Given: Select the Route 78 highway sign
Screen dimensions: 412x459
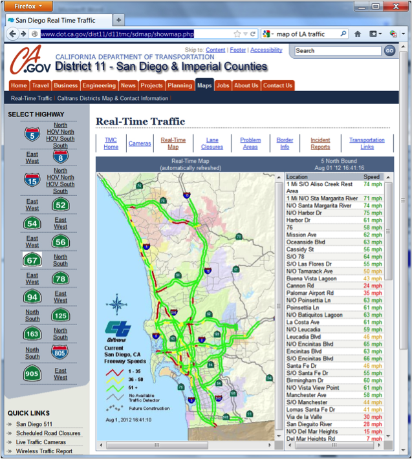Looking at the screenshot, I should click(x=61, y=279).
